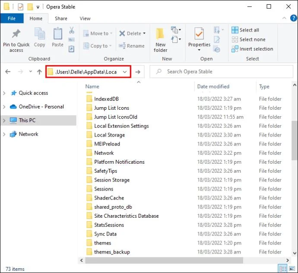Expand the Quick access tree node
The image size is (298, 273).
point(4,93)
